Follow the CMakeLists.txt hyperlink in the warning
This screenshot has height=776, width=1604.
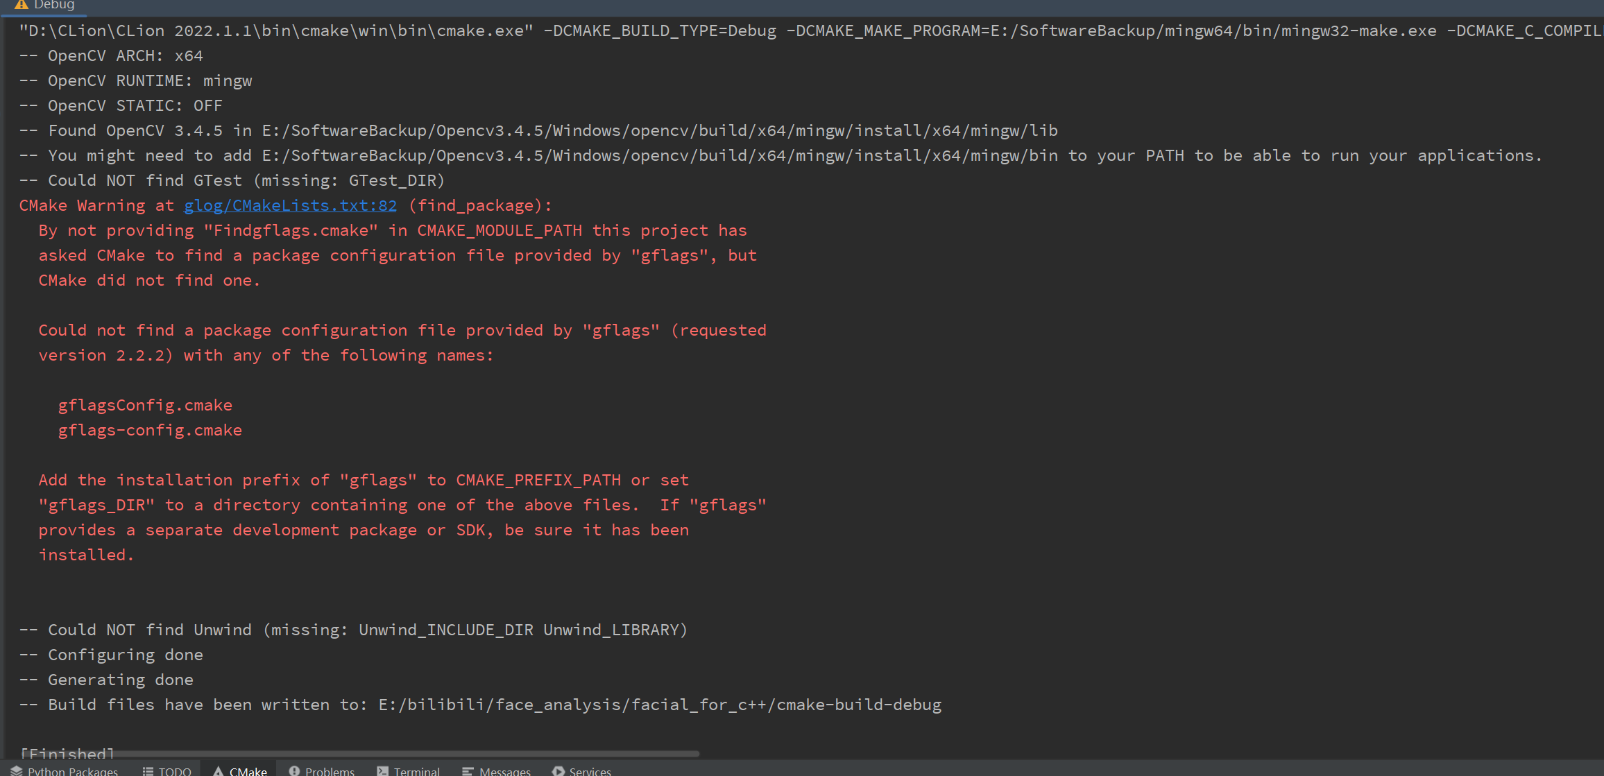[x=290, y=205]
